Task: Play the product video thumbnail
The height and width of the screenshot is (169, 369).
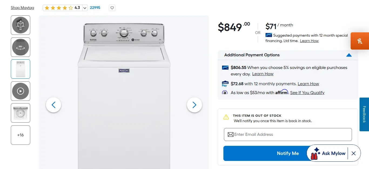Action: coord(21,91)
